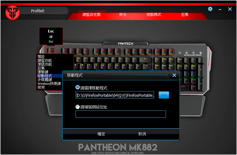The width and height of the screenshot is (237, 155).
Task: Choose 預設 in the key menu
Action: click(41, 57)
